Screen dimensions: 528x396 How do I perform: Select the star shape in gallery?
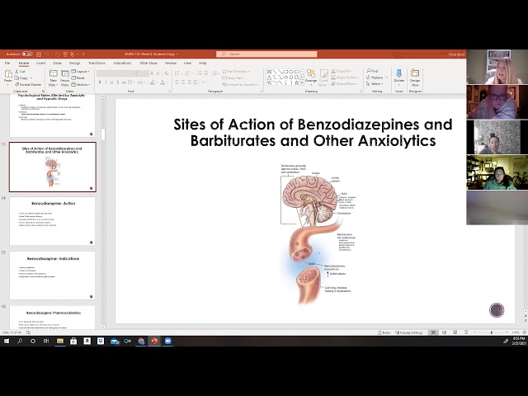pyautogui.click(x=297, y=82)
